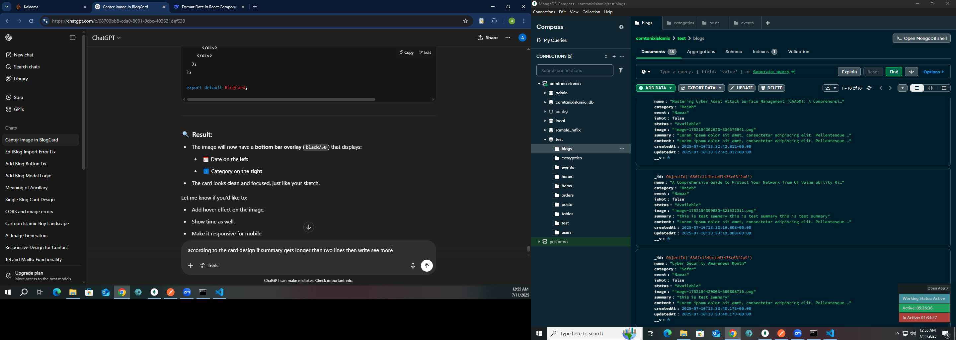This screenshot has width=956, height=340.
Task: Reload the ChatGPT page in Chrome
Action: pyautogui.click(x=32, y=21)
